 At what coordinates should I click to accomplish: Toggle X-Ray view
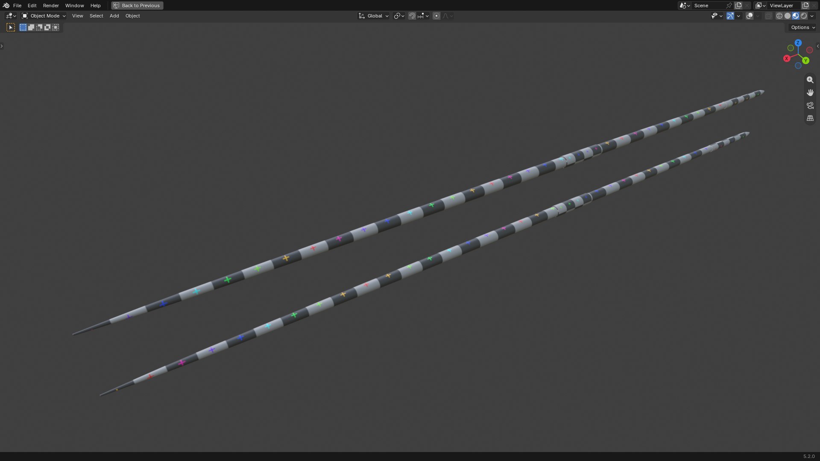769,16
